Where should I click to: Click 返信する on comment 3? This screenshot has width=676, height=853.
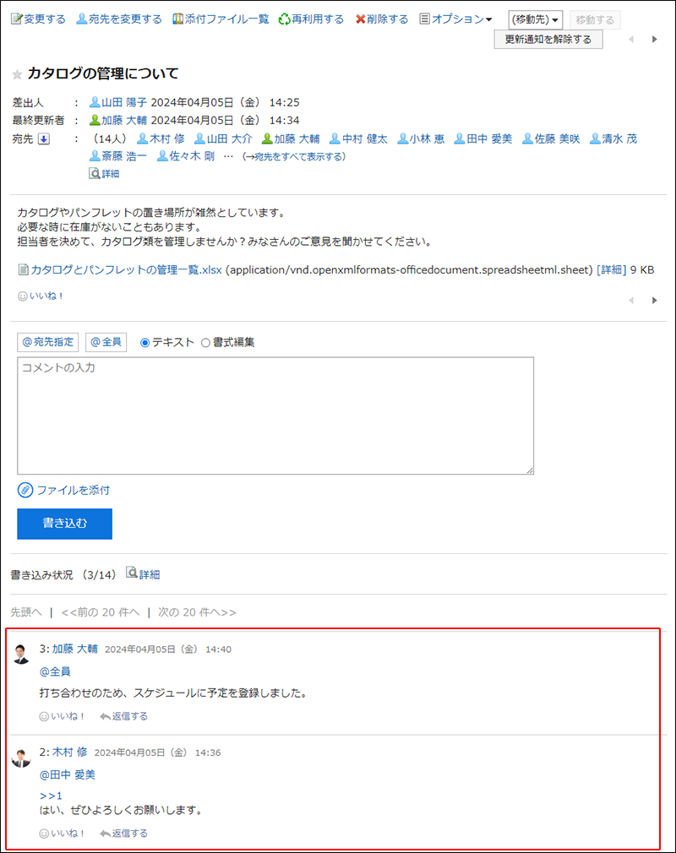coord(123,716)
